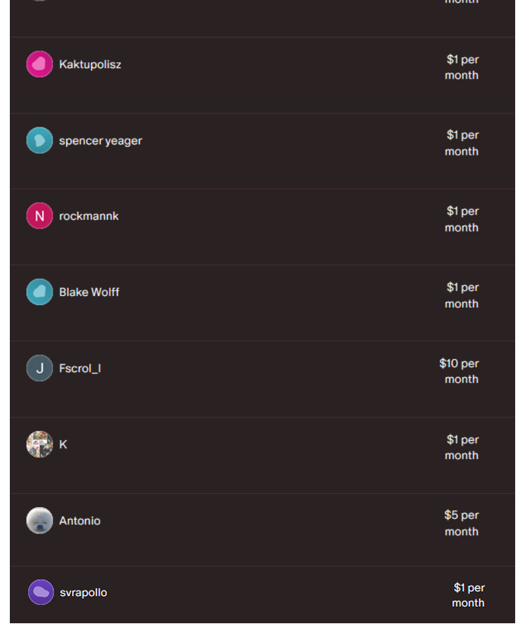The width and height of the screenshot is (525, 639).
Task: Open spencer yeager's teal avatar
Action: click(39, 140)
